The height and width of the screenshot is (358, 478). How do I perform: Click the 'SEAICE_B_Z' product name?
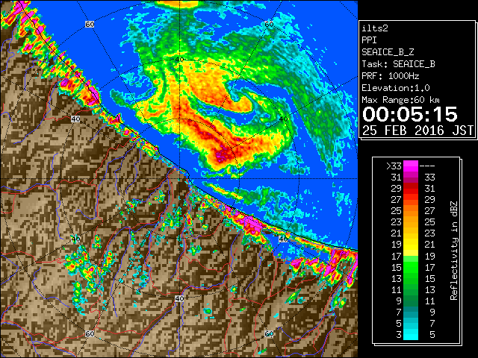(x=388, y=52)
